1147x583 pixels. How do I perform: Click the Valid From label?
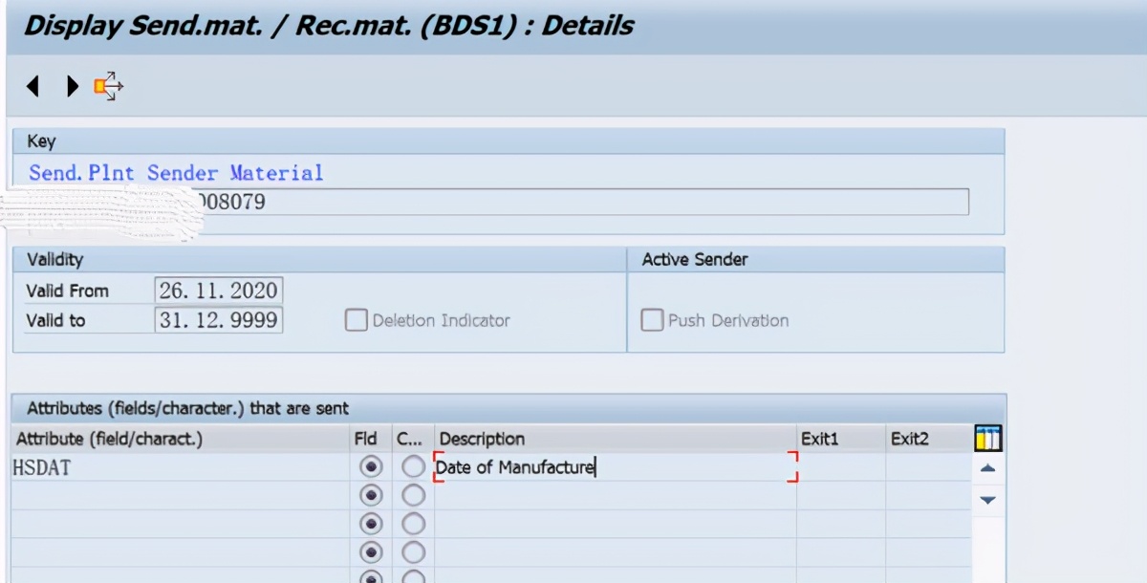pos(68,291)
